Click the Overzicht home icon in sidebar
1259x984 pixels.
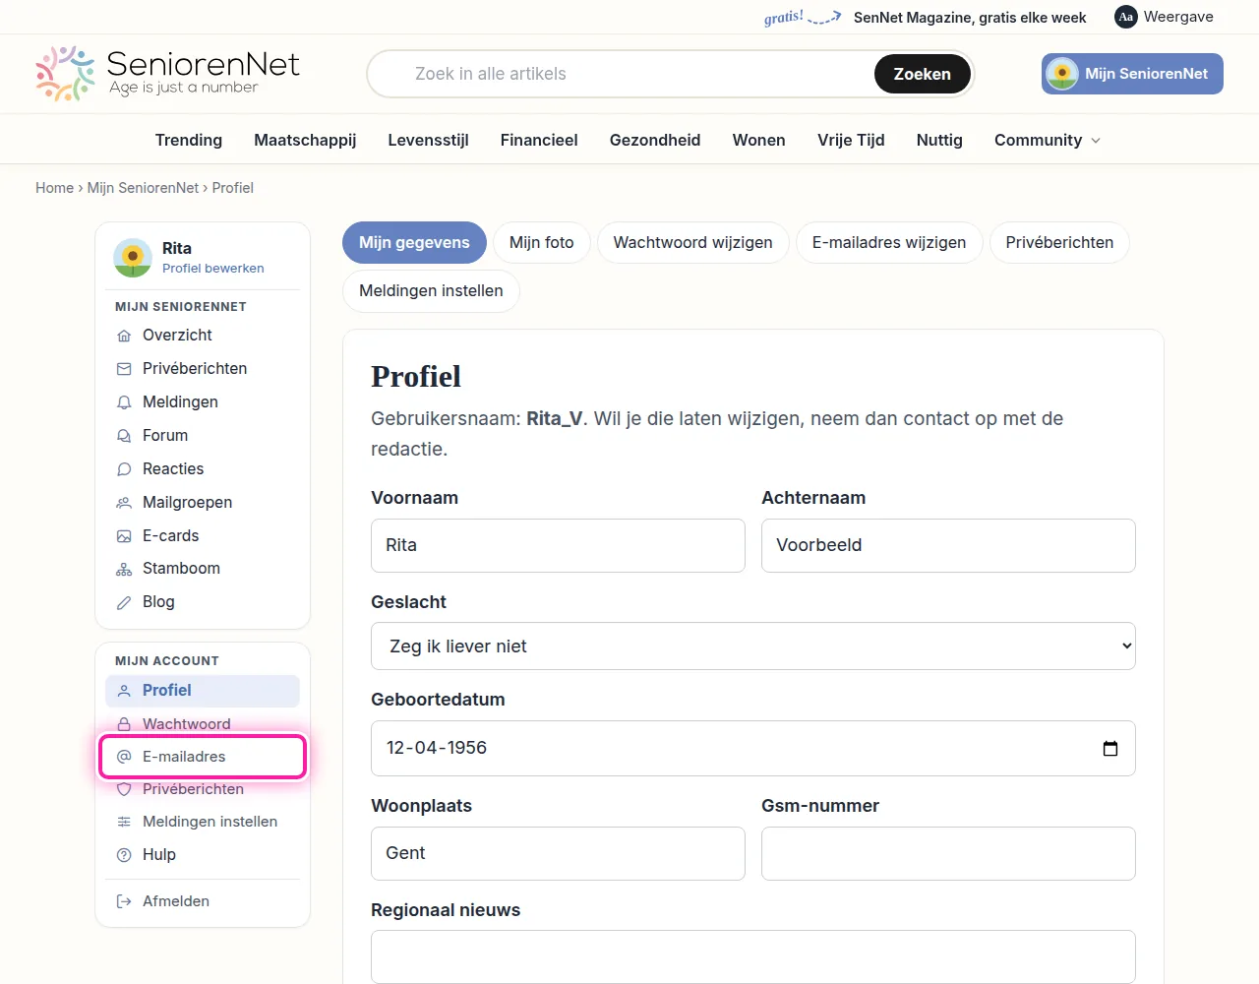(124, 336)
